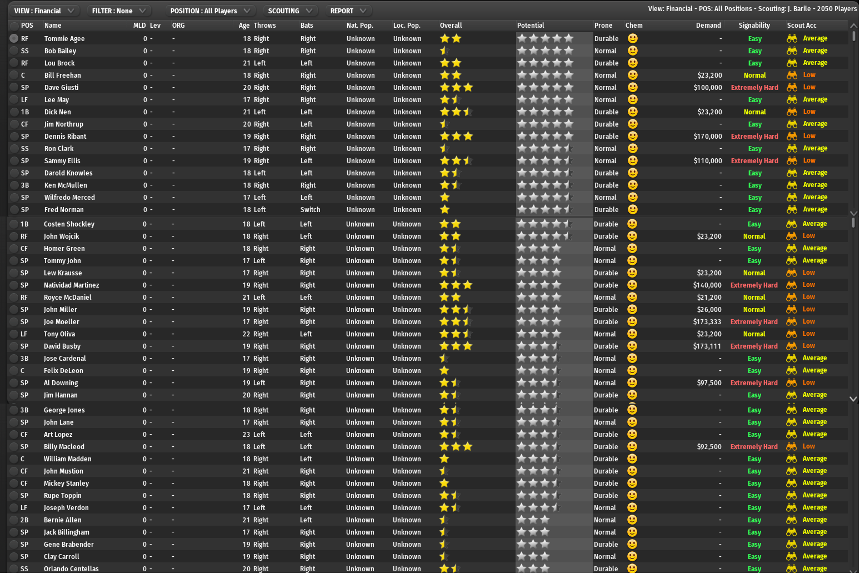Sort by the Demand column header

[x=708, y=26]
